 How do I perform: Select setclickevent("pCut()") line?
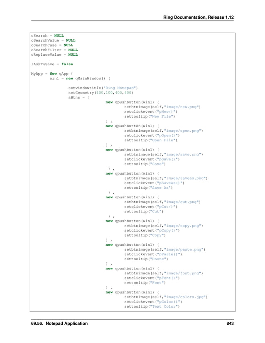(151, 207)
